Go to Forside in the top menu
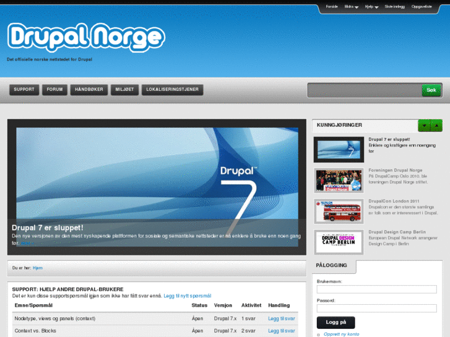Viewport: 450px width, 337px height. (332, 7)
